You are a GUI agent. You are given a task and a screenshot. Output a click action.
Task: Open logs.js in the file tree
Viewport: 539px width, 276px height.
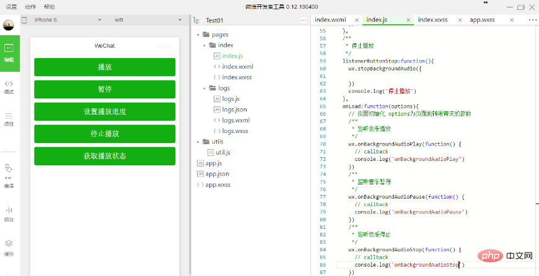click(x=230, y=99)
